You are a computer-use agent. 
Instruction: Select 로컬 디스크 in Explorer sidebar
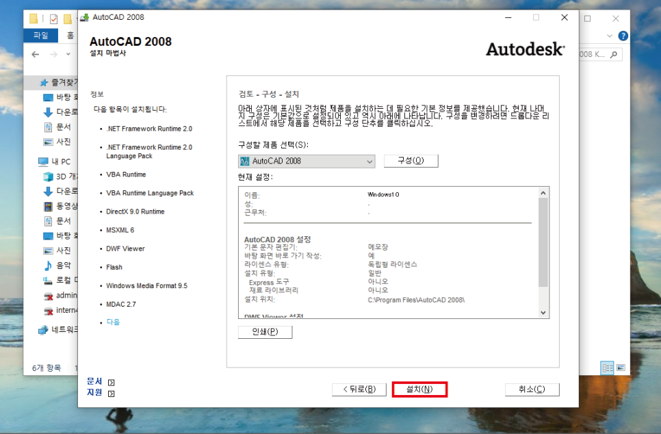click(61, 280)
